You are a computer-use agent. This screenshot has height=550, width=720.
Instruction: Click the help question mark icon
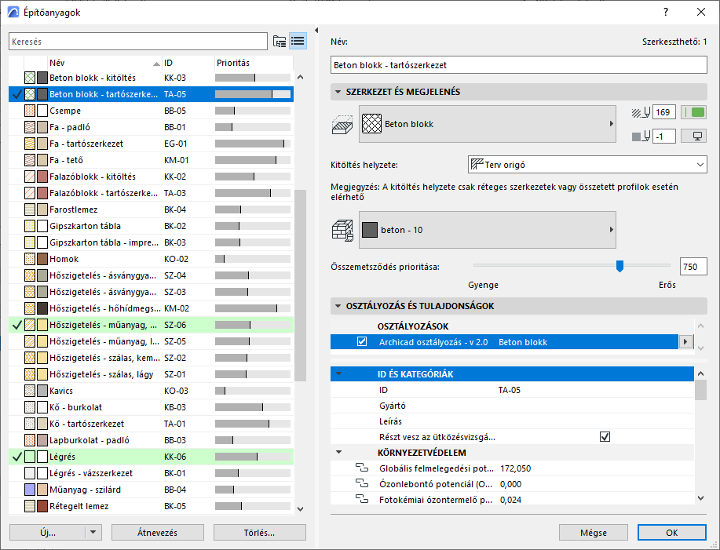tap(666, 12)
